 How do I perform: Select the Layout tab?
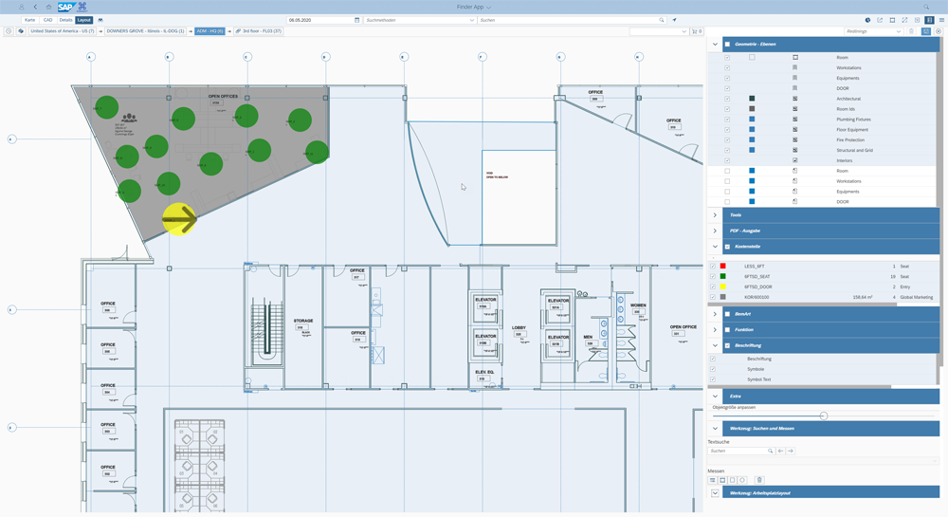(x=84, y=20)
